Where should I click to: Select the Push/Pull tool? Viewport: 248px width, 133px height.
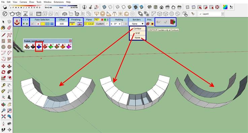pos(9,66)
